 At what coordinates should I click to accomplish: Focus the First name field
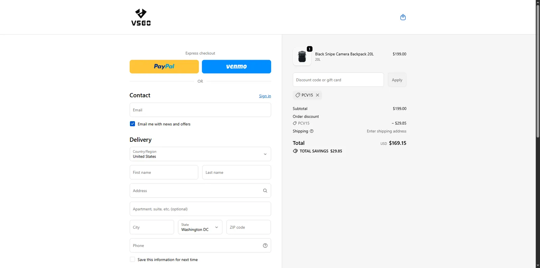click(164, 172)
